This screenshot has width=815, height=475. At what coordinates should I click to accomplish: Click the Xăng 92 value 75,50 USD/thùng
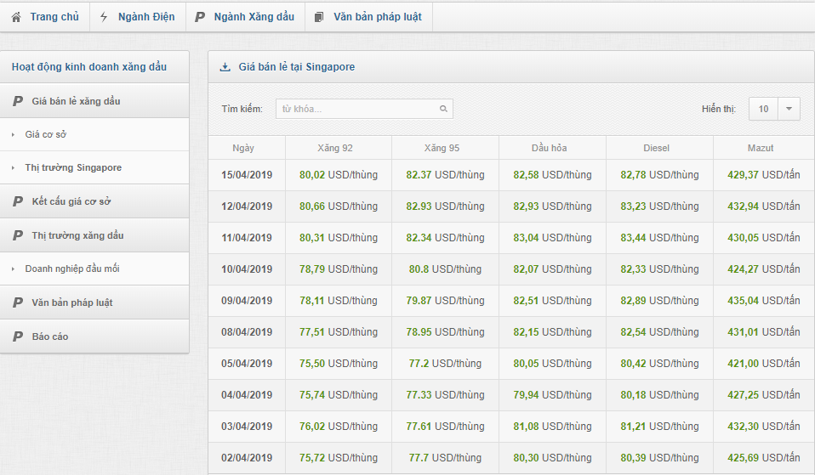coord(339,364)
